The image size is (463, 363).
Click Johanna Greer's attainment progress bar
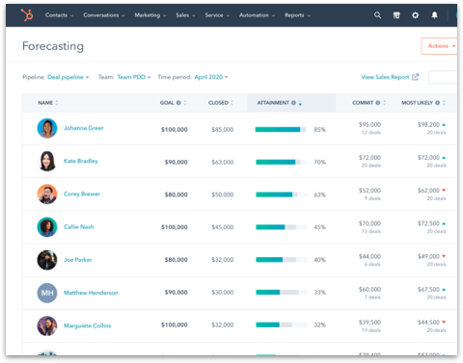coord(281,129)
